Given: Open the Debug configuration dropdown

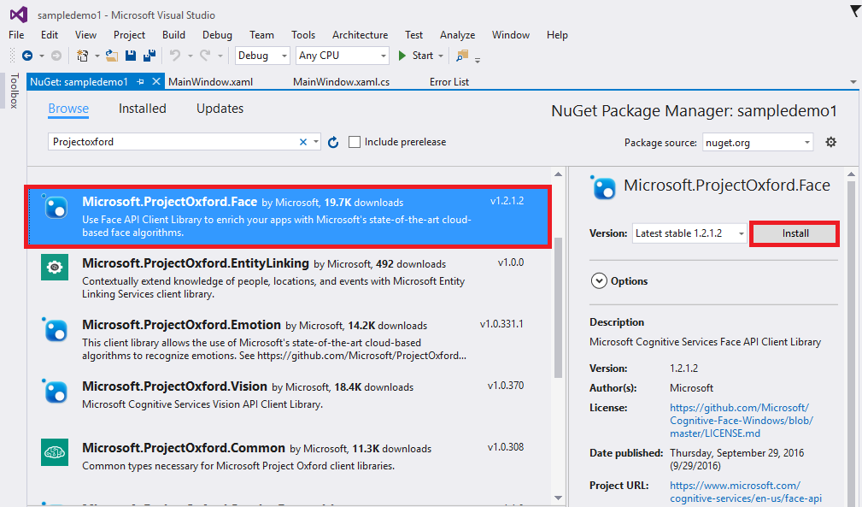Looking at the screenshot, I should click(x=263, y=56).
